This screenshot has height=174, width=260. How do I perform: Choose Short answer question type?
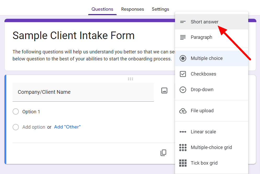tap(212, 22)
